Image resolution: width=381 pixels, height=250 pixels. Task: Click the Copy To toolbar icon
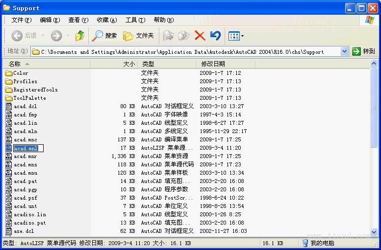184,36
